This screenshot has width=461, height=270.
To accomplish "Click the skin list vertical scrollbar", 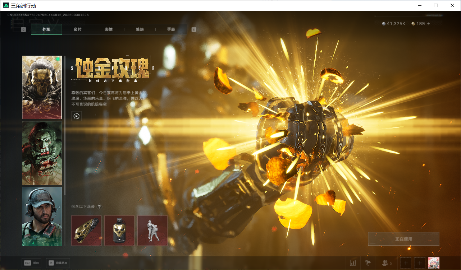I will click(65, 126).
